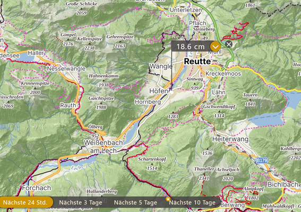Viewport: 301px width, 212px height.
Task: Select Weißenbach am Lech label
Action: (x=104, y=146)
